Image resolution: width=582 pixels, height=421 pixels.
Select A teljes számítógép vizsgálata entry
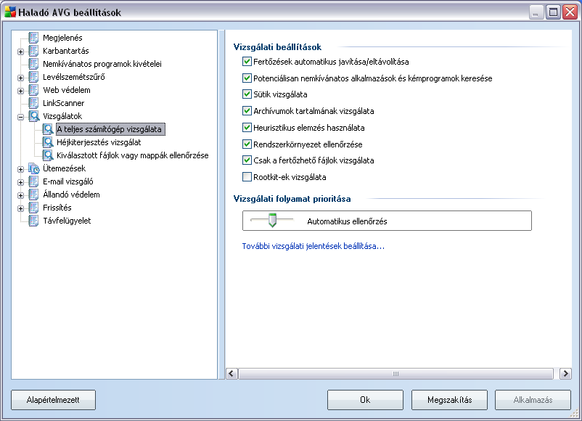pyautogui.click(x=110, y=129)
